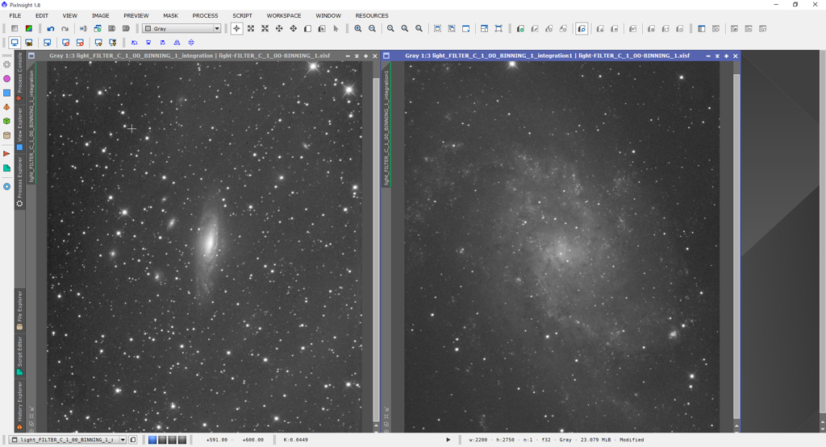The width and height of the screenshot is (826, 447).
Task: Open the SCRIPT menu
Action: [x=242, y=16]
